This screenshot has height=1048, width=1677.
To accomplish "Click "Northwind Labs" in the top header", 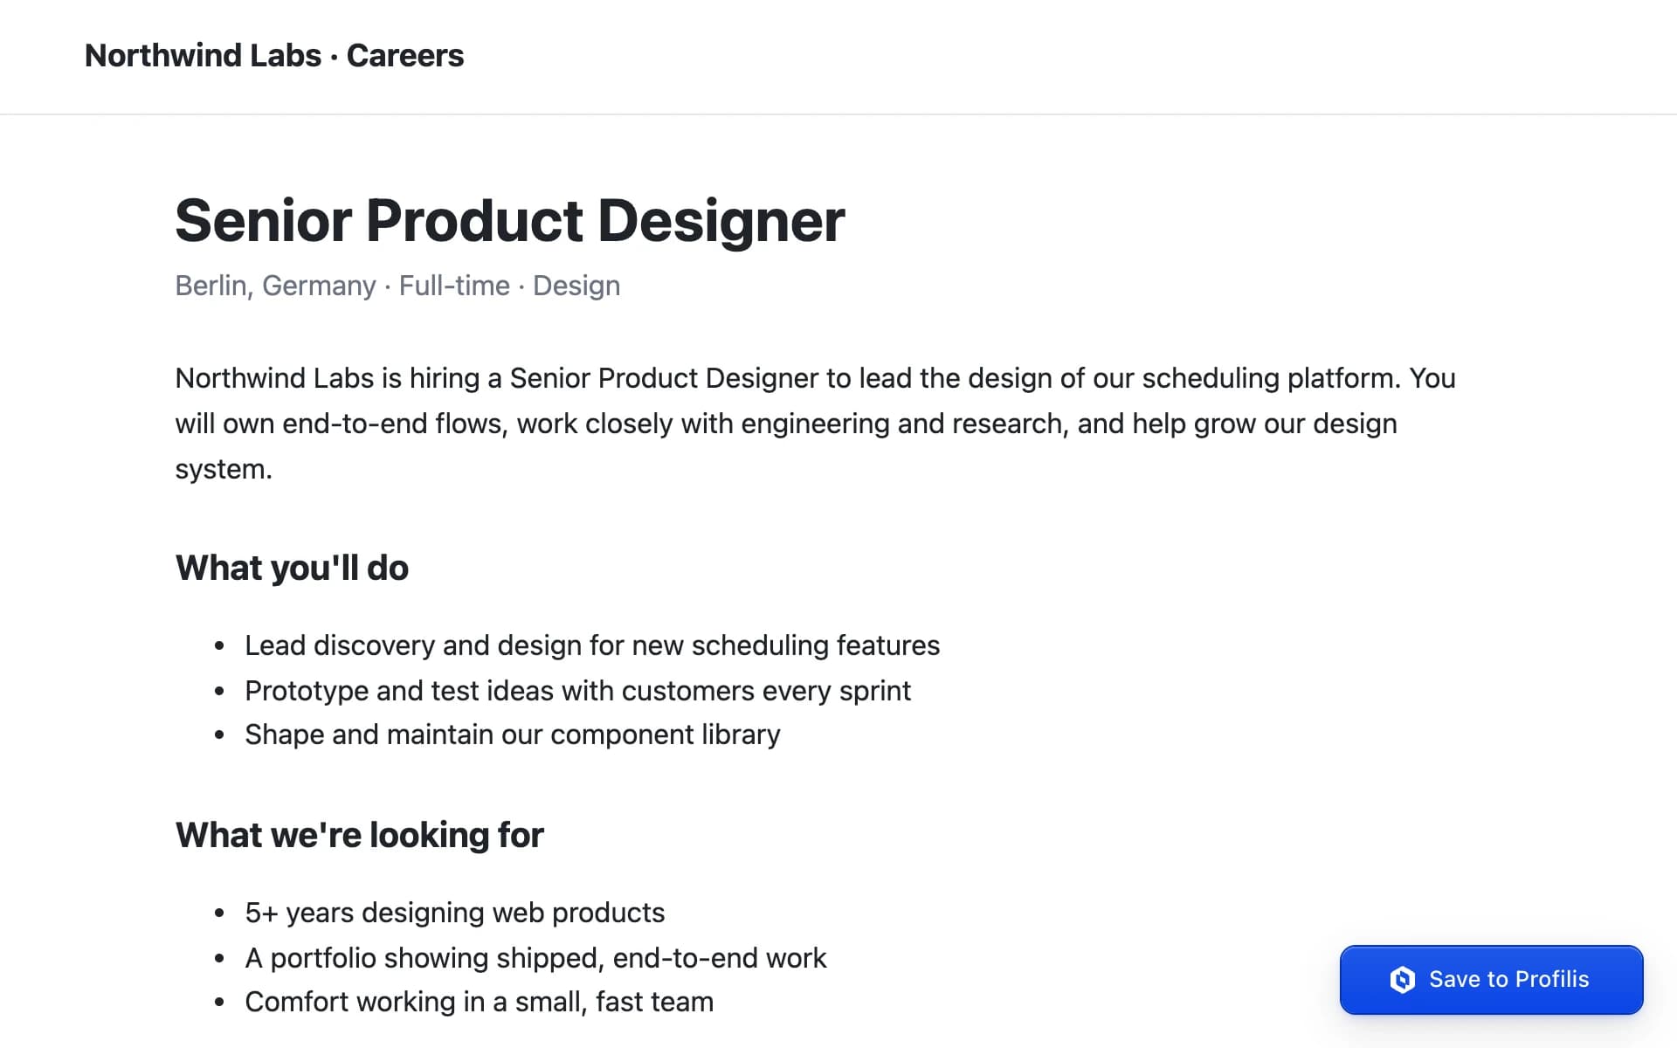I will click(203, 55).
